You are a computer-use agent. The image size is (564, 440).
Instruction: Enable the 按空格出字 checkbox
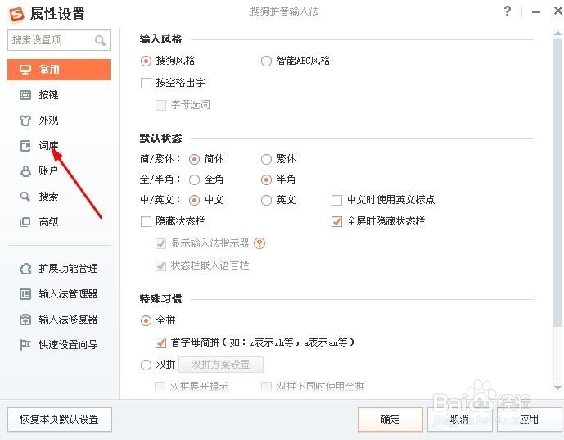click(146, 84)
